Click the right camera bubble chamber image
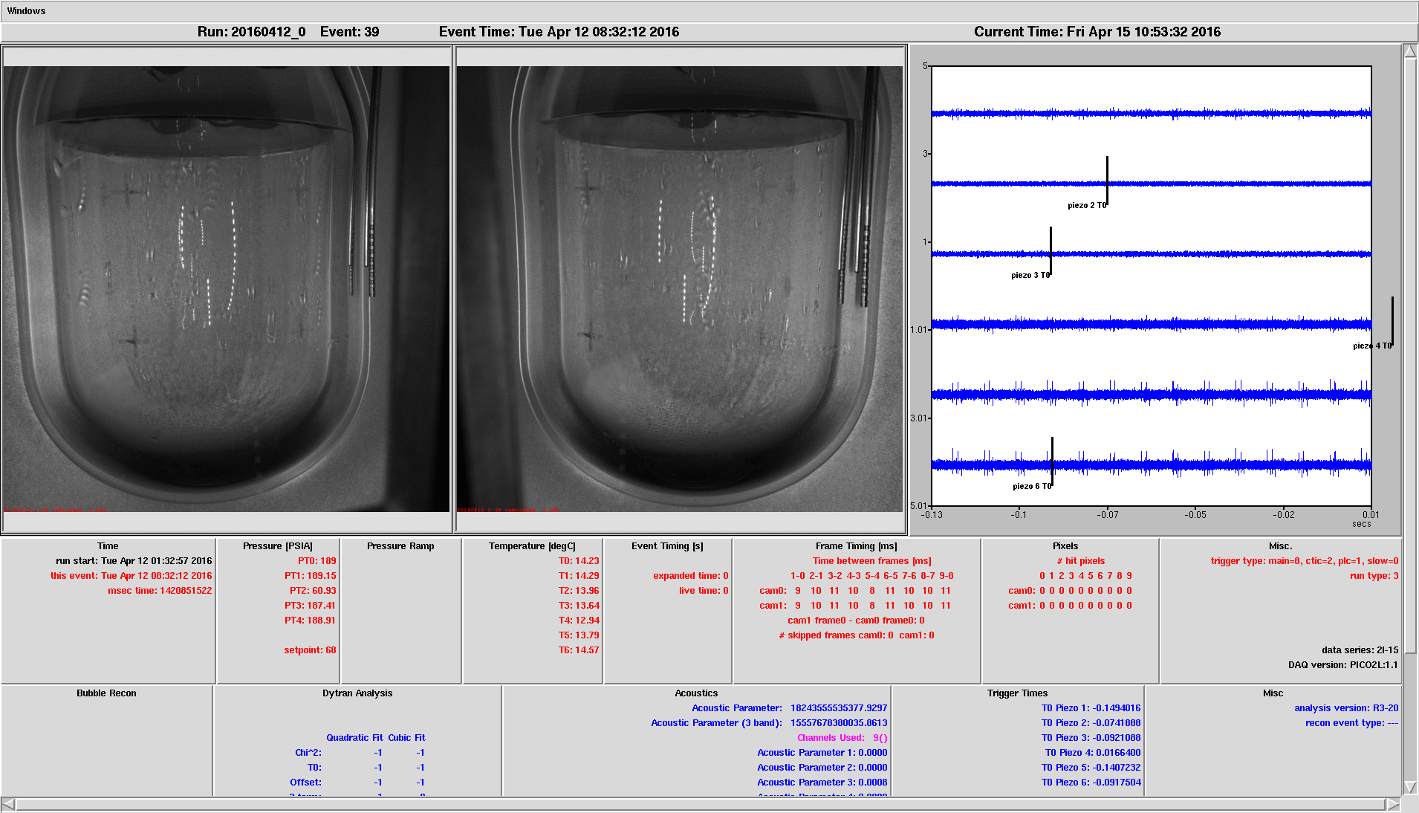The width and height of the screenshot is (1419, 813). coord(679,289)
